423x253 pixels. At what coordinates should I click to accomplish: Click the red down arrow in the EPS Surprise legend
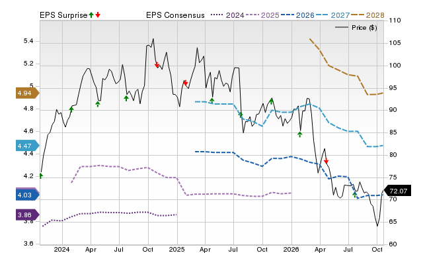(x=98, y=15)
